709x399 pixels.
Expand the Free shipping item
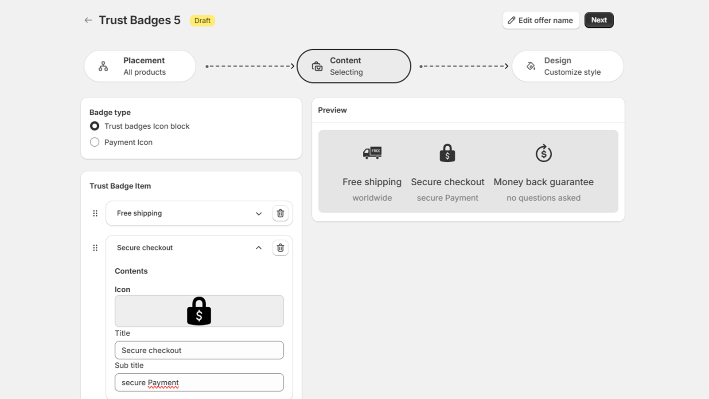point(259,213)
